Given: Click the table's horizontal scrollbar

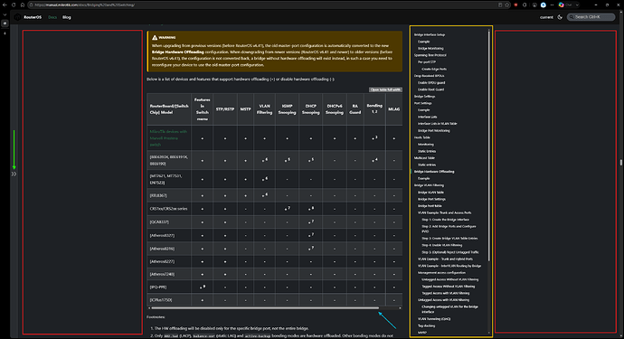Looking at the screenshot, I should [265, 308].
